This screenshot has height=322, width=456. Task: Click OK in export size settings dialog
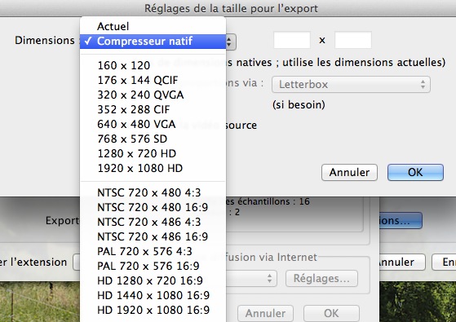click(415, 172)
